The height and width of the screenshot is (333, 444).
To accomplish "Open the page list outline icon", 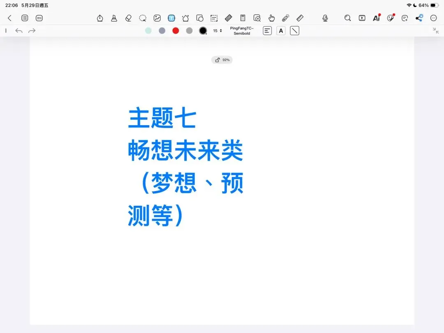I will tap(25, 18).
